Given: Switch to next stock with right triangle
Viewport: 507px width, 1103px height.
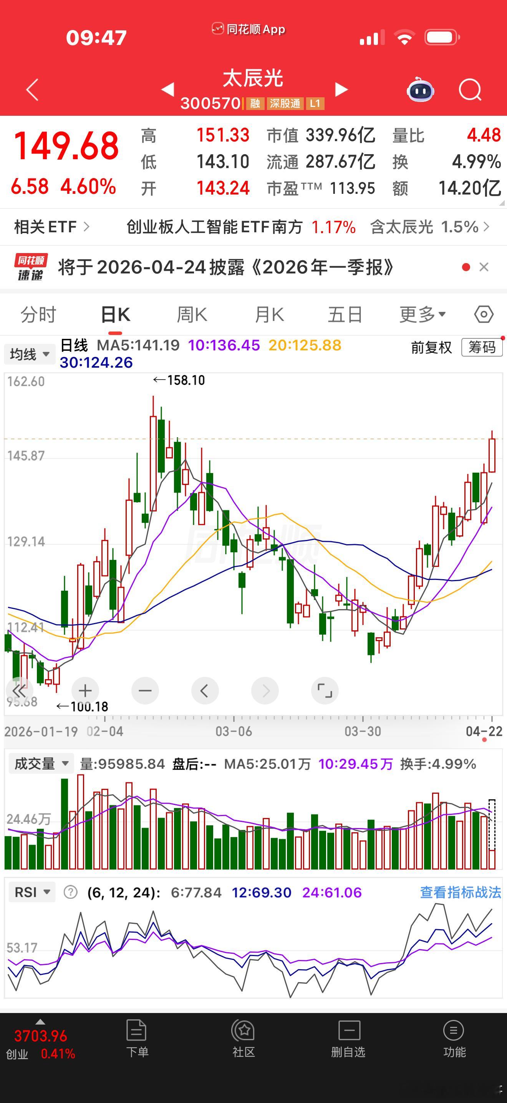Looking at the screenshot, I should [x=341, y=90].
